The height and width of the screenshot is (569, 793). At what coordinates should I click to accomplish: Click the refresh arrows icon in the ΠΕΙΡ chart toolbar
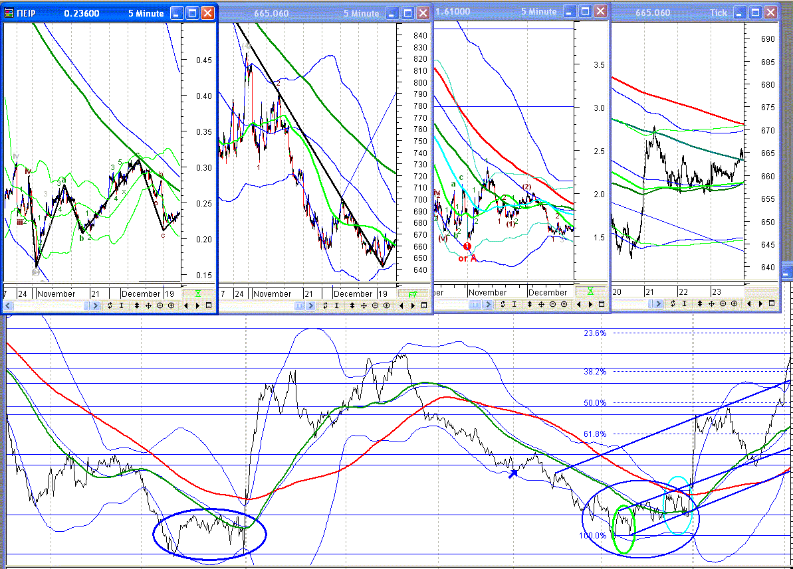(x=110, y=305)
